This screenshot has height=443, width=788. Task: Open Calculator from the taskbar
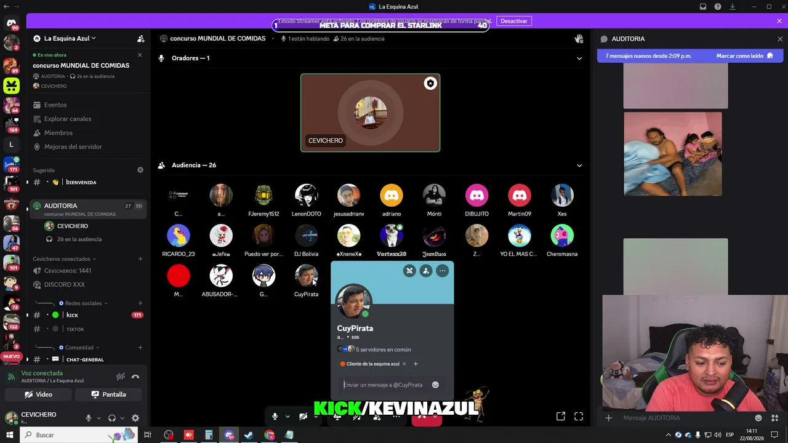pyautogui.click(x=209, y=435)
